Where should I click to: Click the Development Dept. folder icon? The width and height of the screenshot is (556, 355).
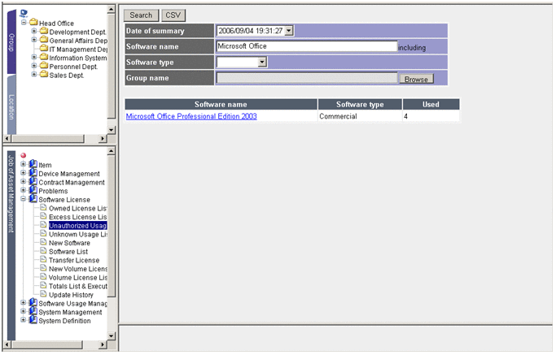pos(44,31)
